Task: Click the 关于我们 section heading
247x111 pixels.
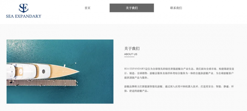Action: 132,48
